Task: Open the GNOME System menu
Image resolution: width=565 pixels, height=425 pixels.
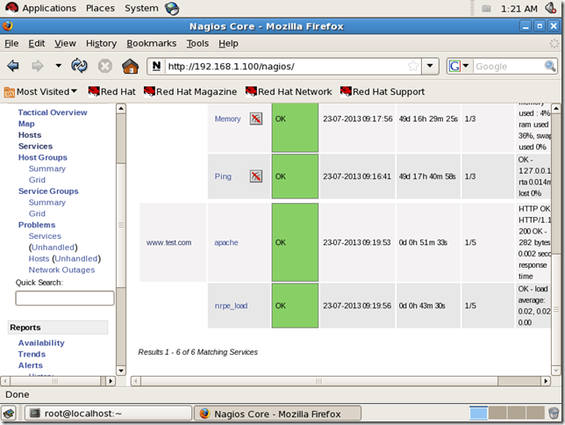Action: pyautogui.click(x=141, y=8)
